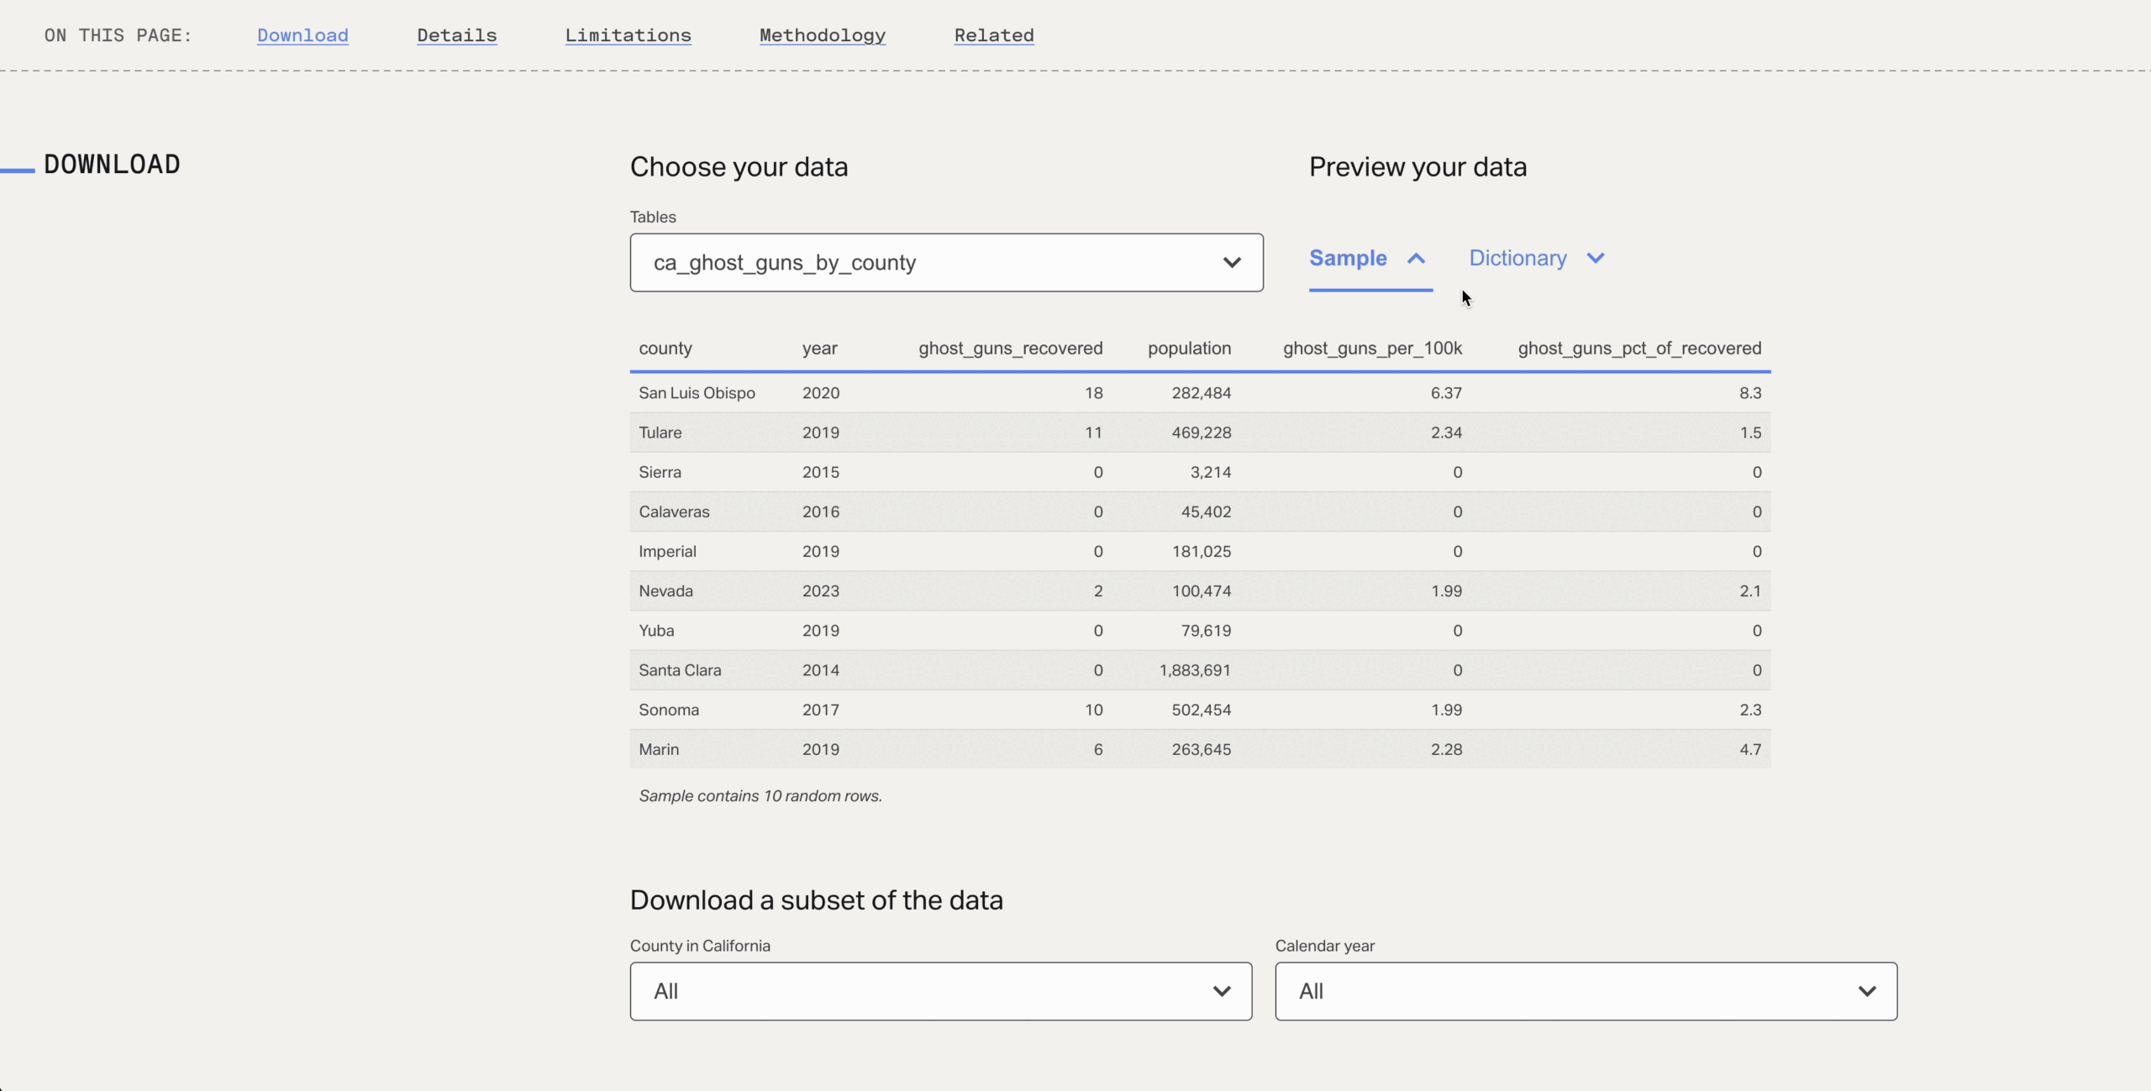Click the ghost_guns_recovered column header
The height and width of the screenshot is (1091, 2151).
pos(1010,349)
